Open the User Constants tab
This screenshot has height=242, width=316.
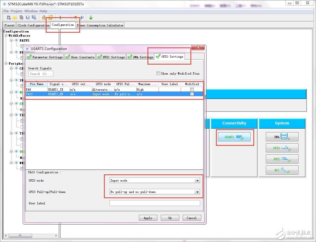tap(80, 57)
